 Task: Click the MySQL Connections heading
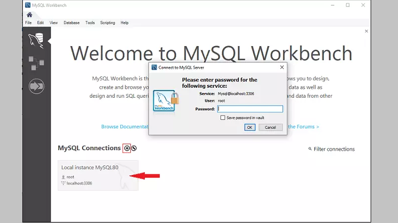89,148
